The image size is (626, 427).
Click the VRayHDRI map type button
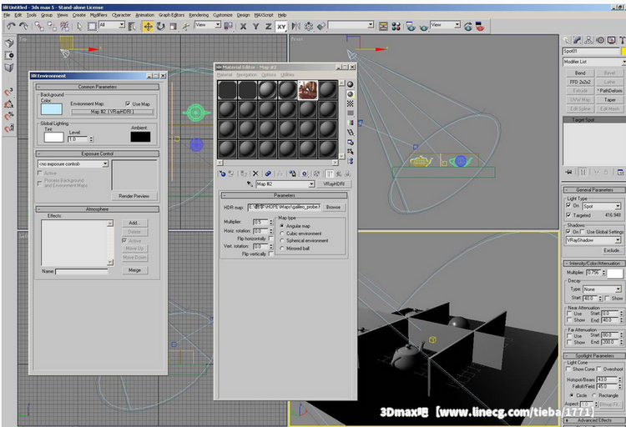[334, 184]
